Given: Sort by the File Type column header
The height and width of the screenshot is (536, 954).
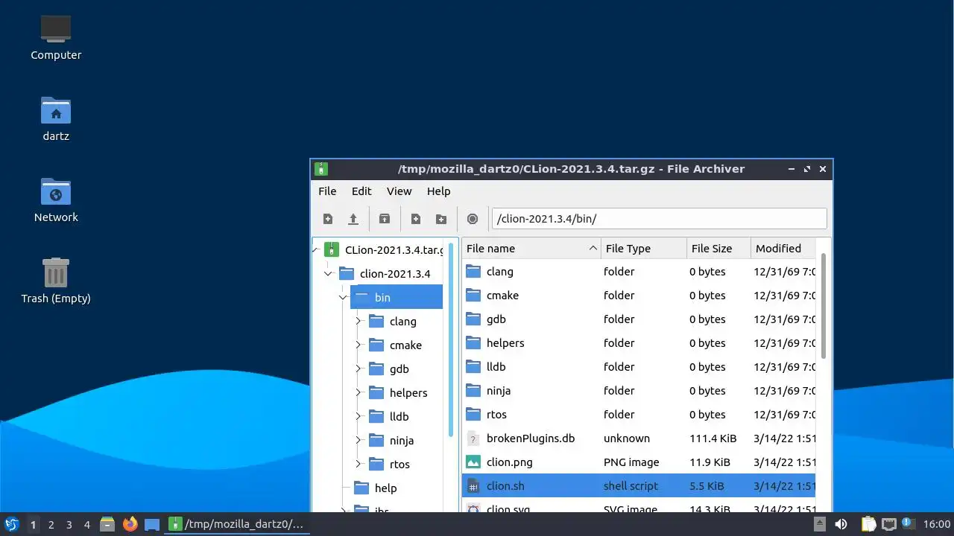Looking at the screenshot, I should click(644, 249).
